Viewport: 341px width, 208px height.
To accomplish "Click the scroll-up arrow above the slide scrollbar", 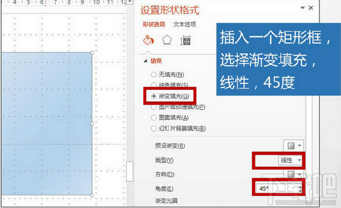I will [130, 2].
